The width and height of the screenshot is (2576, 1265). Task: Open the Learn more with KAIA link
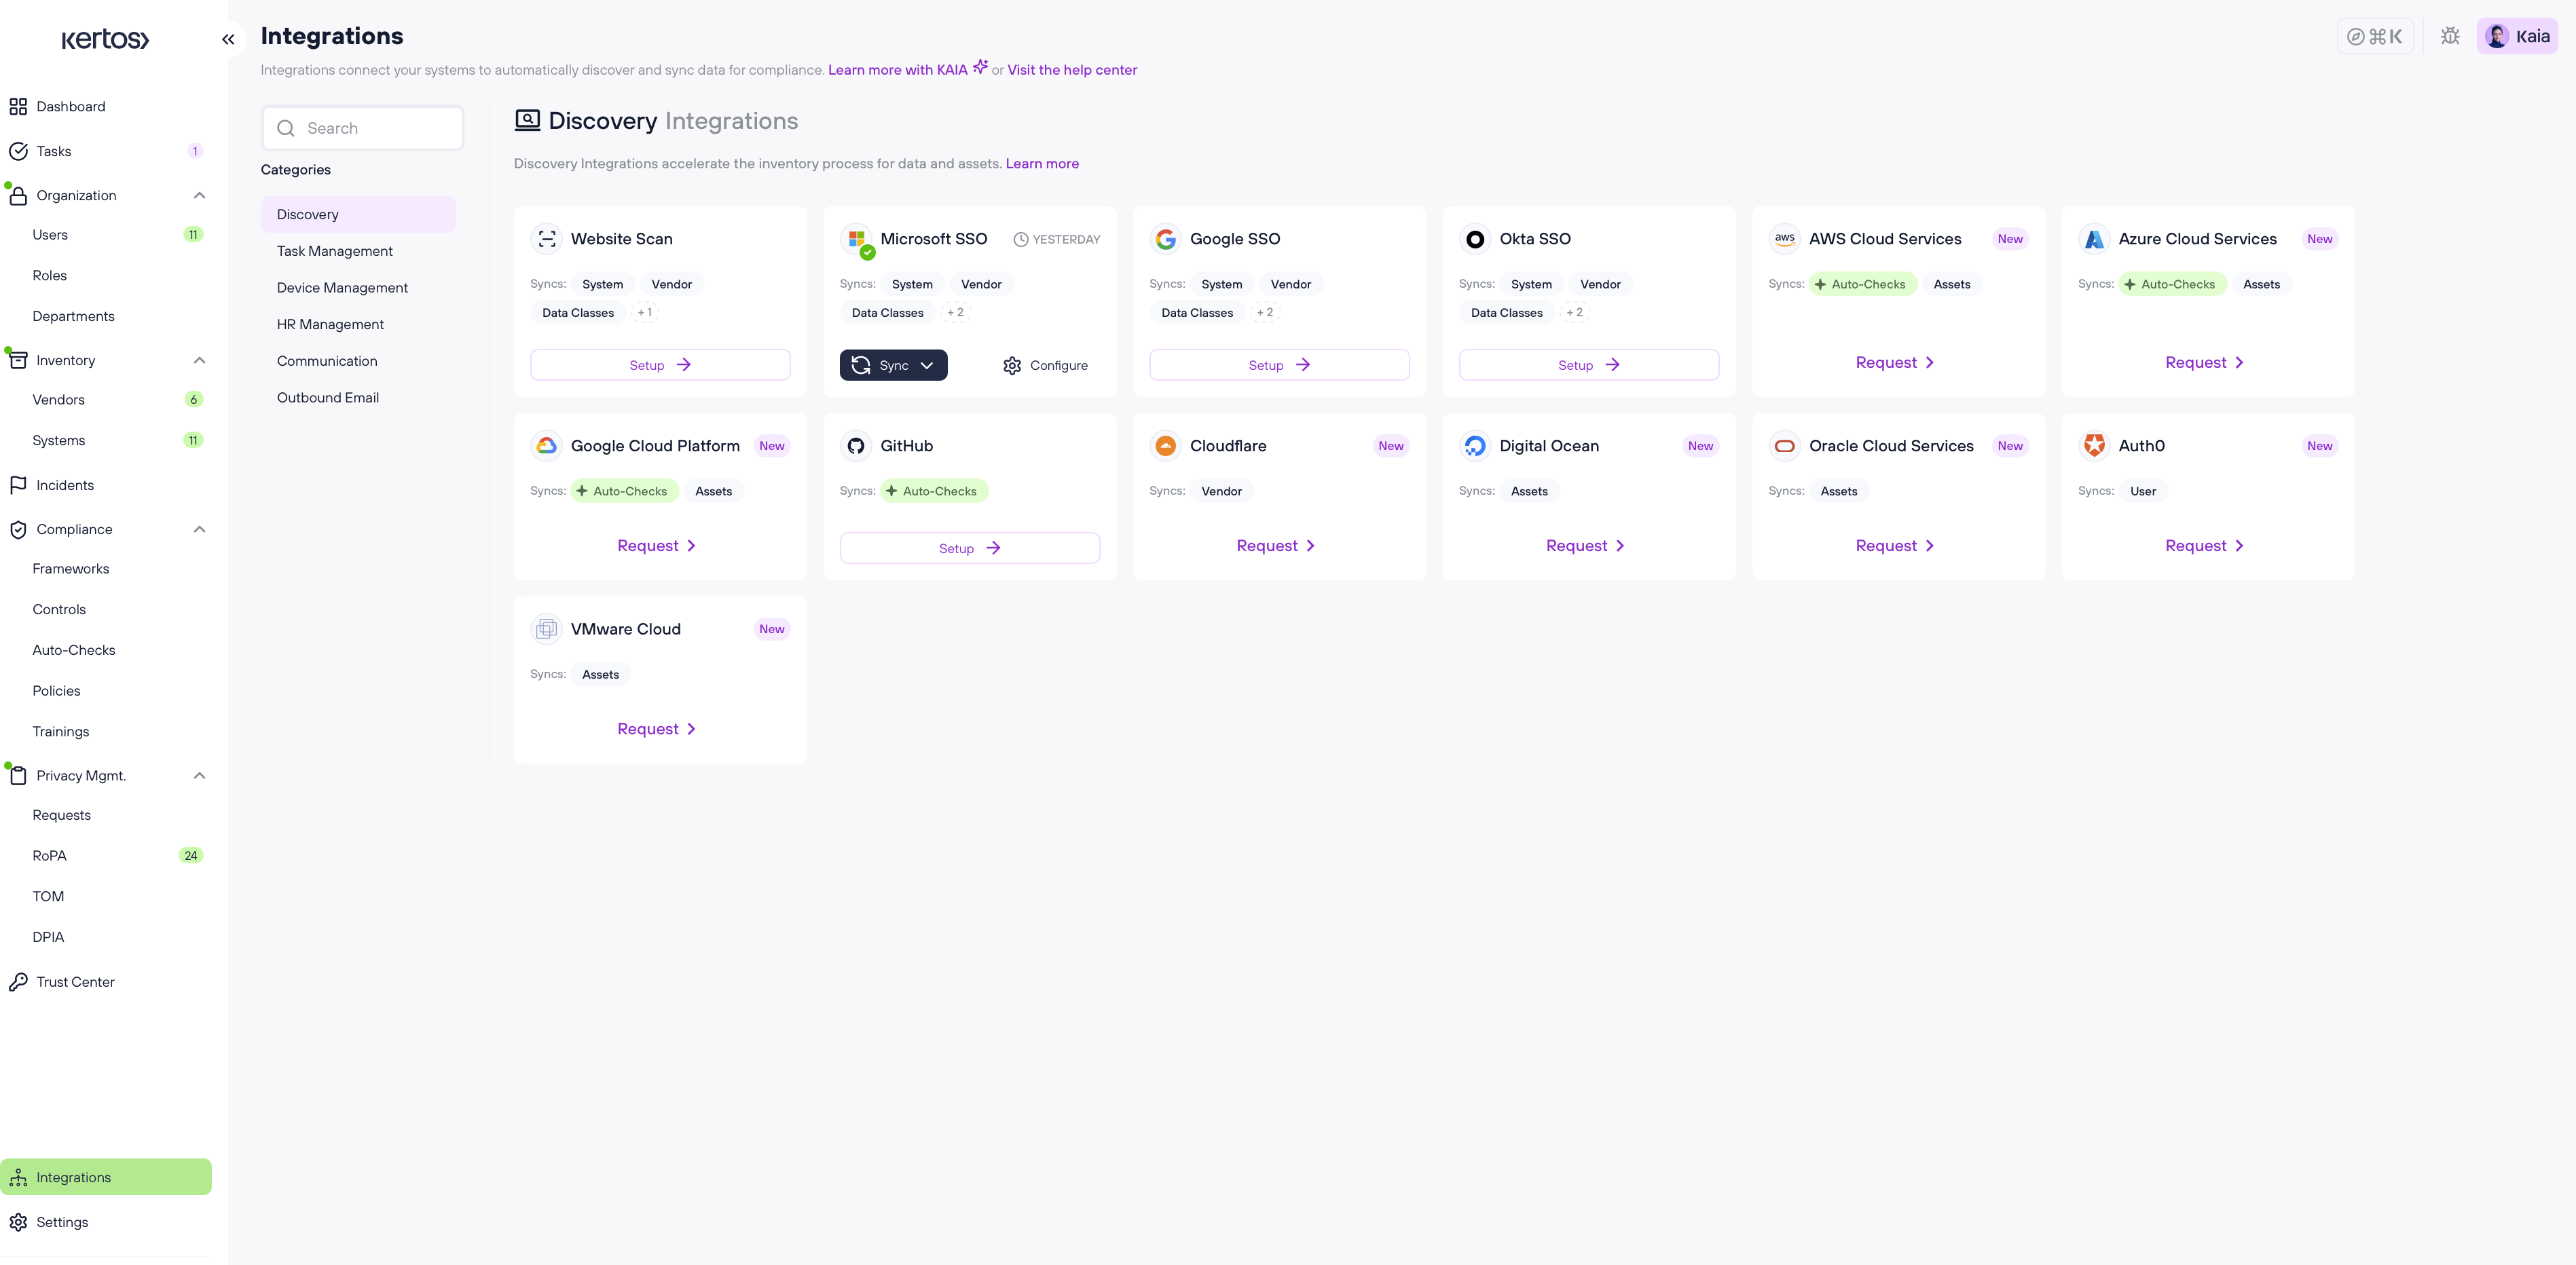tap(907, 69)
